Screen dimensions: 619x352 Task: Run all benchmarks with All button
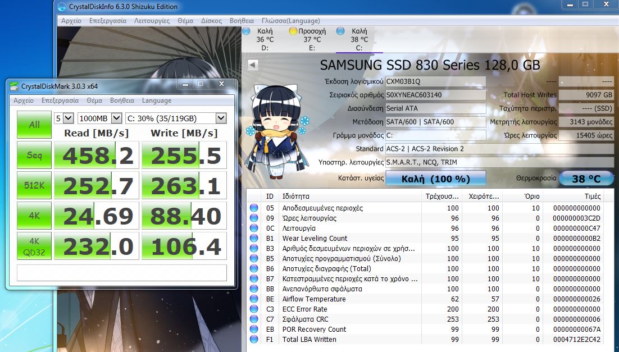(34, 124)
